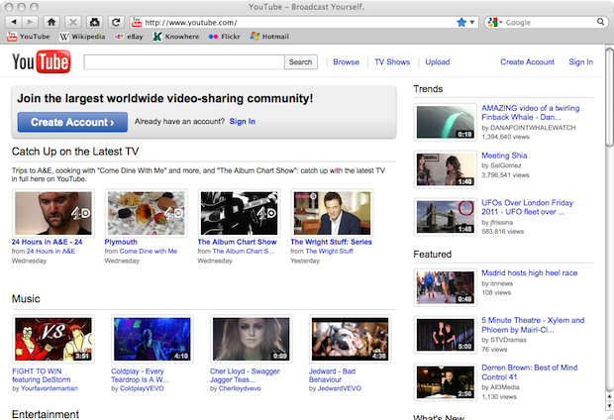
Task: Stop loading with the X toolbar icon
Action: [73, 22]
